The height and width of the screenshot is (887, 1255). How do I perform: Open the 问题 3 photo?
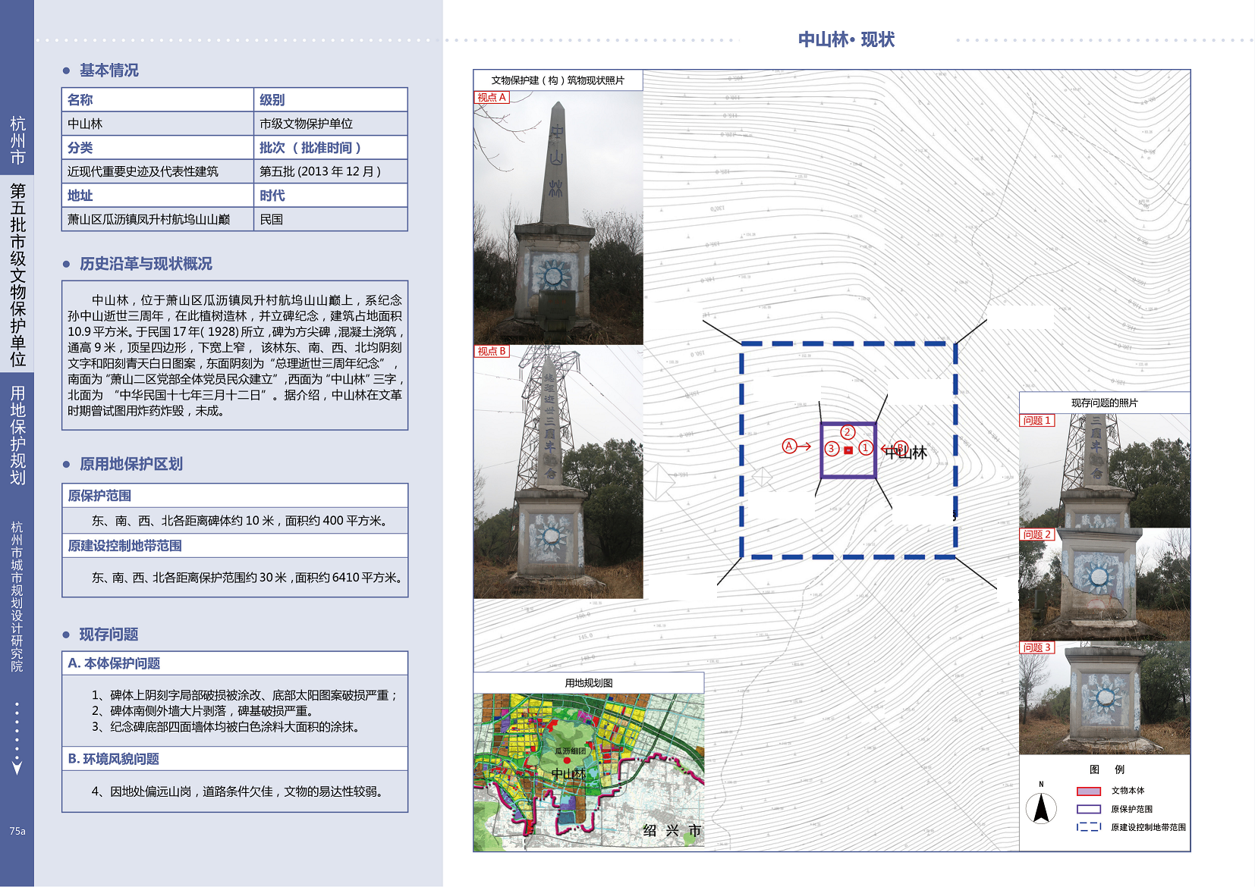coord(1104,698)
